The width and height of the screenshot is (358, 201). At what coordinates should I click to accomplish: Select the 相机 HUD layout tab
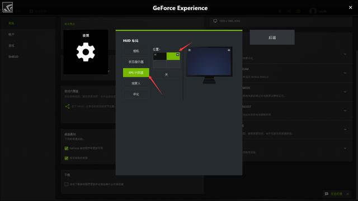136,51
